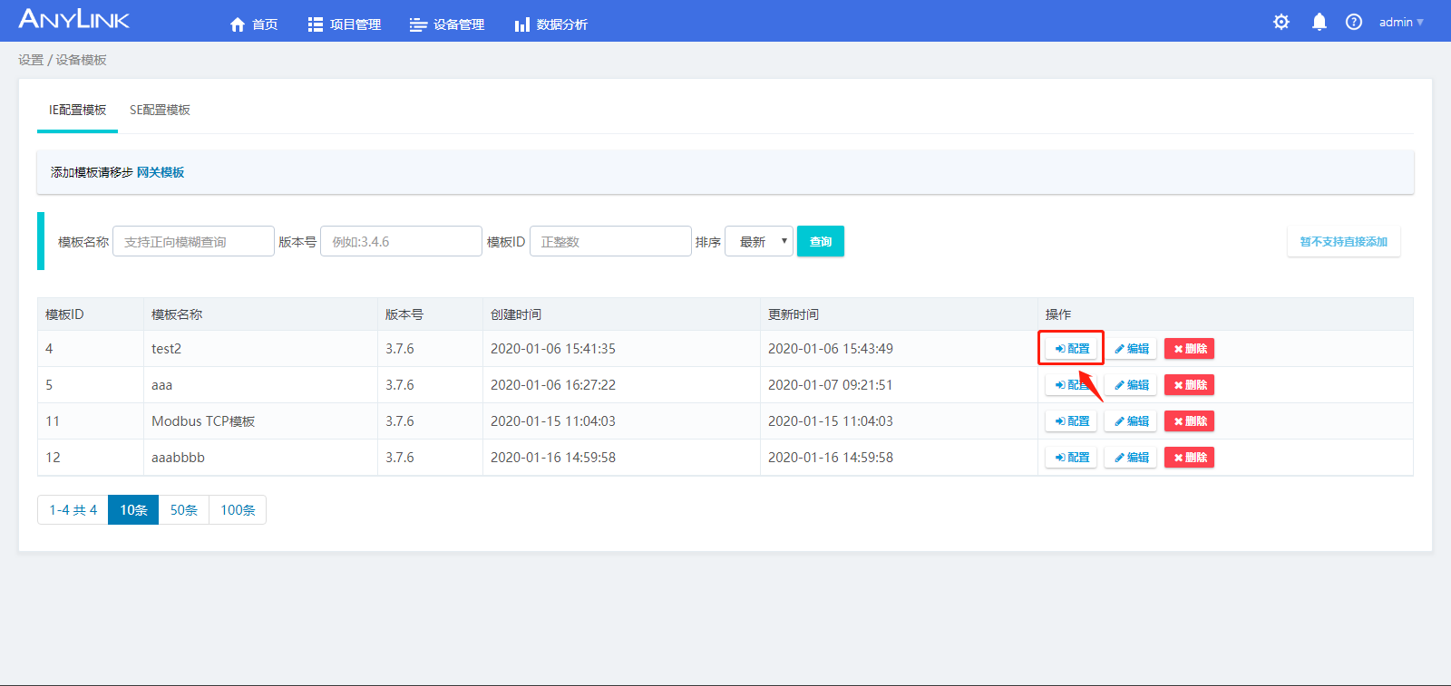Screen dimensions: 1451x686
Task: Click 配置 for aaabbbb row
Action: (x=1071, y=458)
